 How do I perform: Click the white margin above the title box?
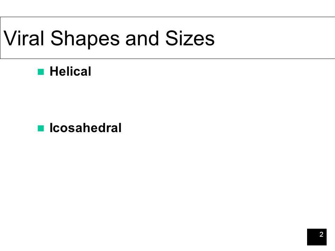click(x=167, y=8)
